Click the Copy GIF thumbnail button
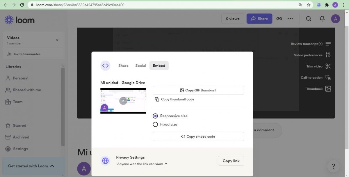 [x=198, y=90]
